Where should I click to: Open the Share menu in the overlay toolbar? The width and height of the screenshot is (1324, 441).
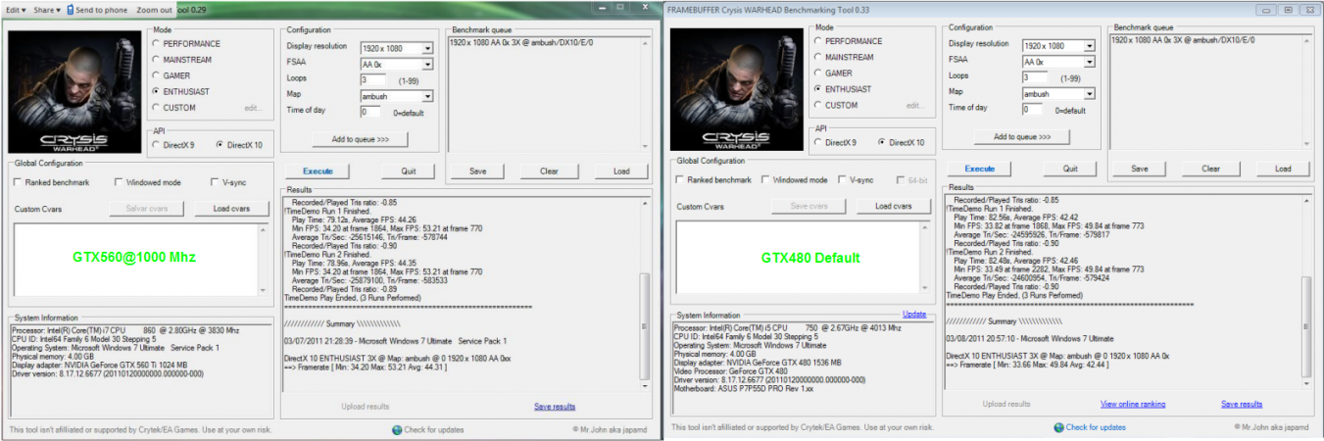[x=46, y=10]
